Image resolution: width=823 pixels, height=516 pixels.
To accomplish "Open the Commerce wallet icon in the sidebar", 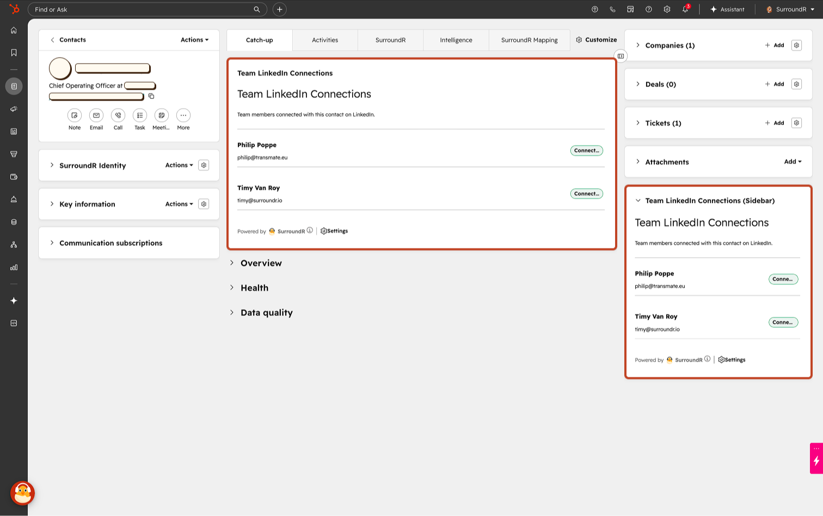I will (14, 177).
